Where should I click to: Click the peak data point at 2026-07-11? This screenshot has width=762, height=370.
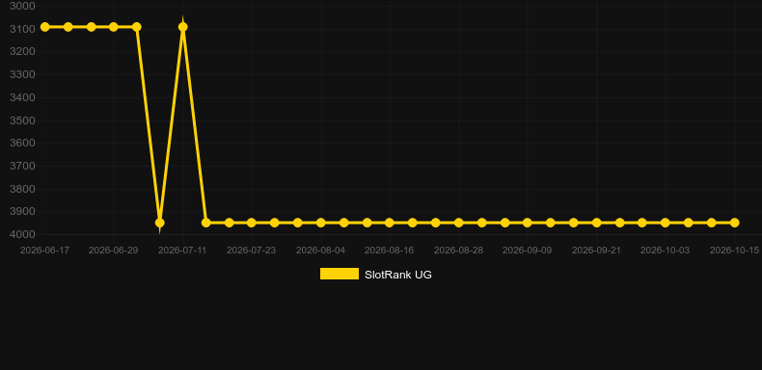pyautogui.click(x=182, y=27)
